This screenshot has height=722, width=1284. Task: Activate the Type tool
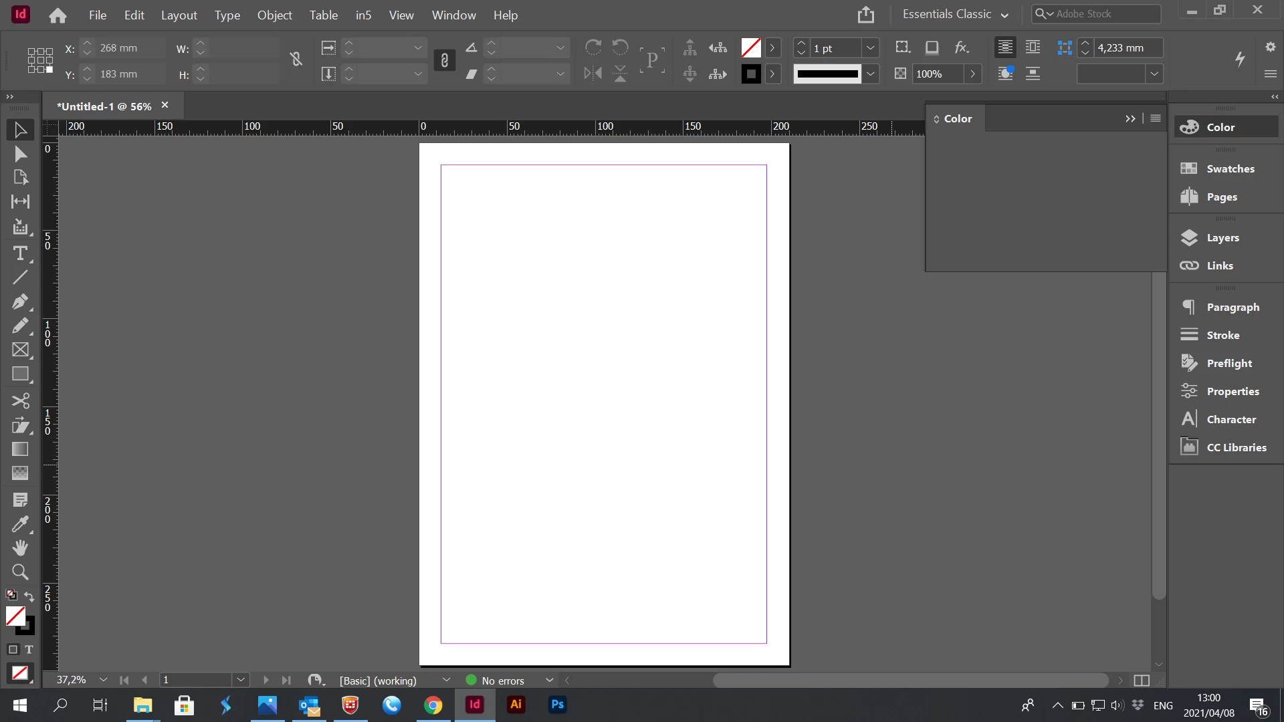[20, 253]
